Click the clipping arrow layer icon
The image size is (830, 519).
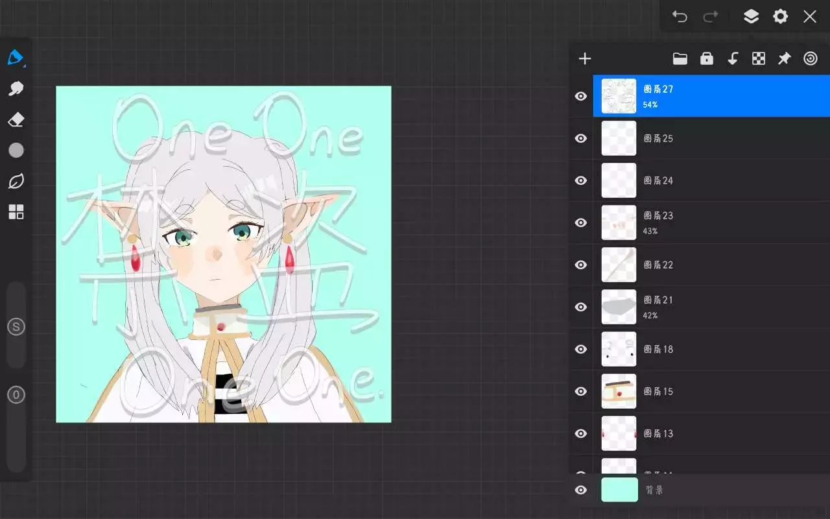[733, 59]
